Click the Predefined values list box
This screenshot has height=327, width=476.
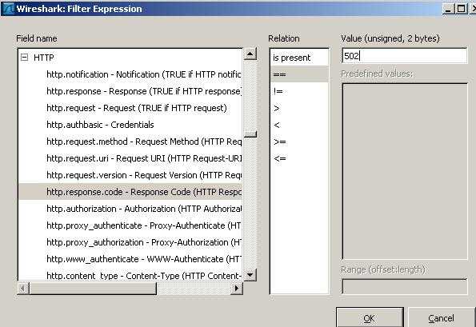[x=405, y=171]
